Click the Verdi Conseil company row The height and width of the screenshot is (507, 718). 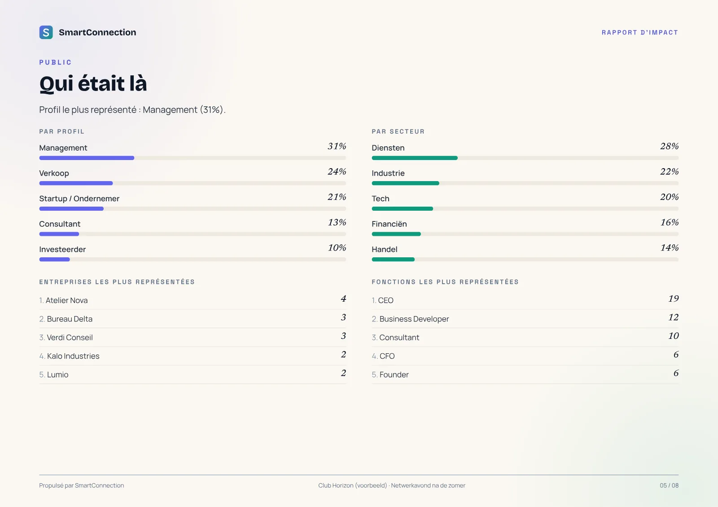[193, 337]
